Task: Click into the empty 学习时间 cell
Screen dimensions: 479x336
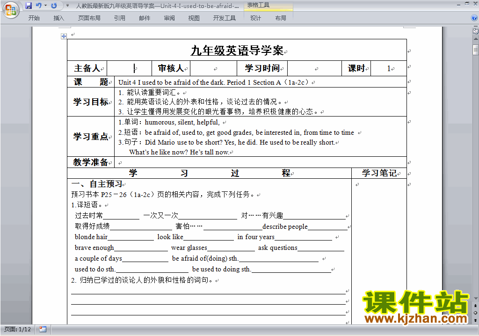Action: [315, 68]
